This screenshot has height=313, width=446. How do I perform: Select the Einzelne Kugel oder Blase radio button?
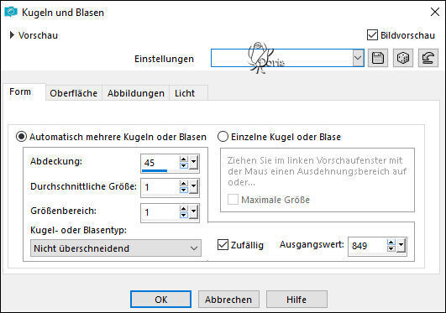click(x=223, y=137)
